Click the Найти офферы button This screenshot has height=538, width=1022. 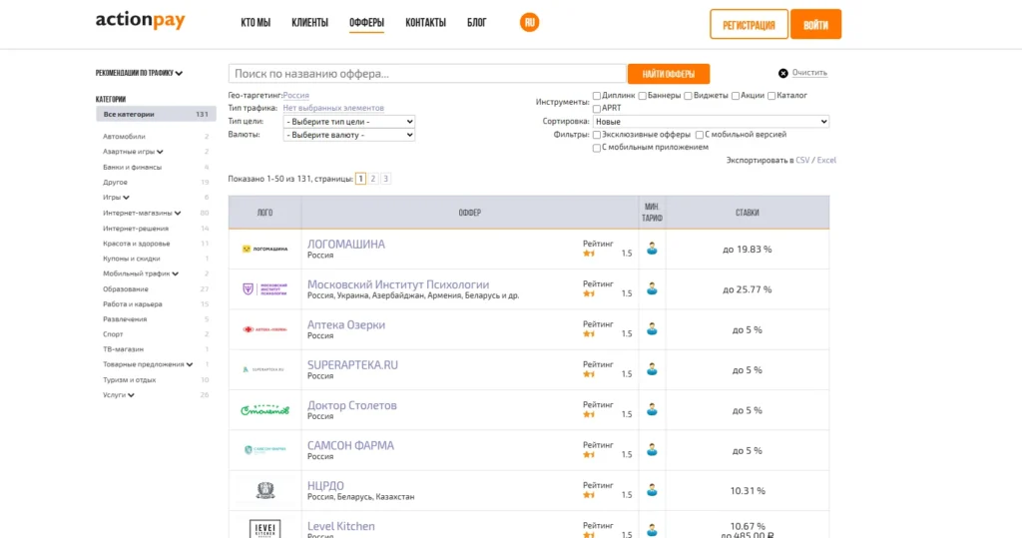pos(668,74)
